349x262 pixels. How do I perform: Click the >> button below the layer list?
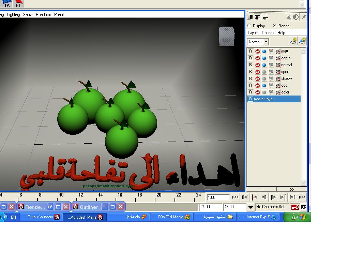tap(292, 189)
